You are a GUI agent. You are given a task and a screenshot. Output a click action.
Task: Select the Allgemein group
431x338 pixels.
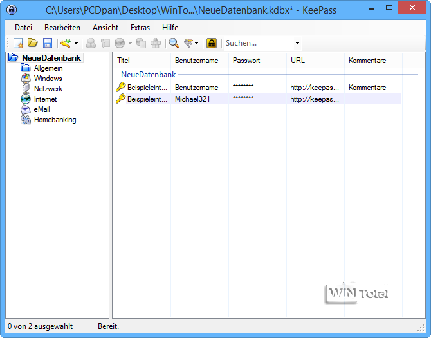(48, 68)
